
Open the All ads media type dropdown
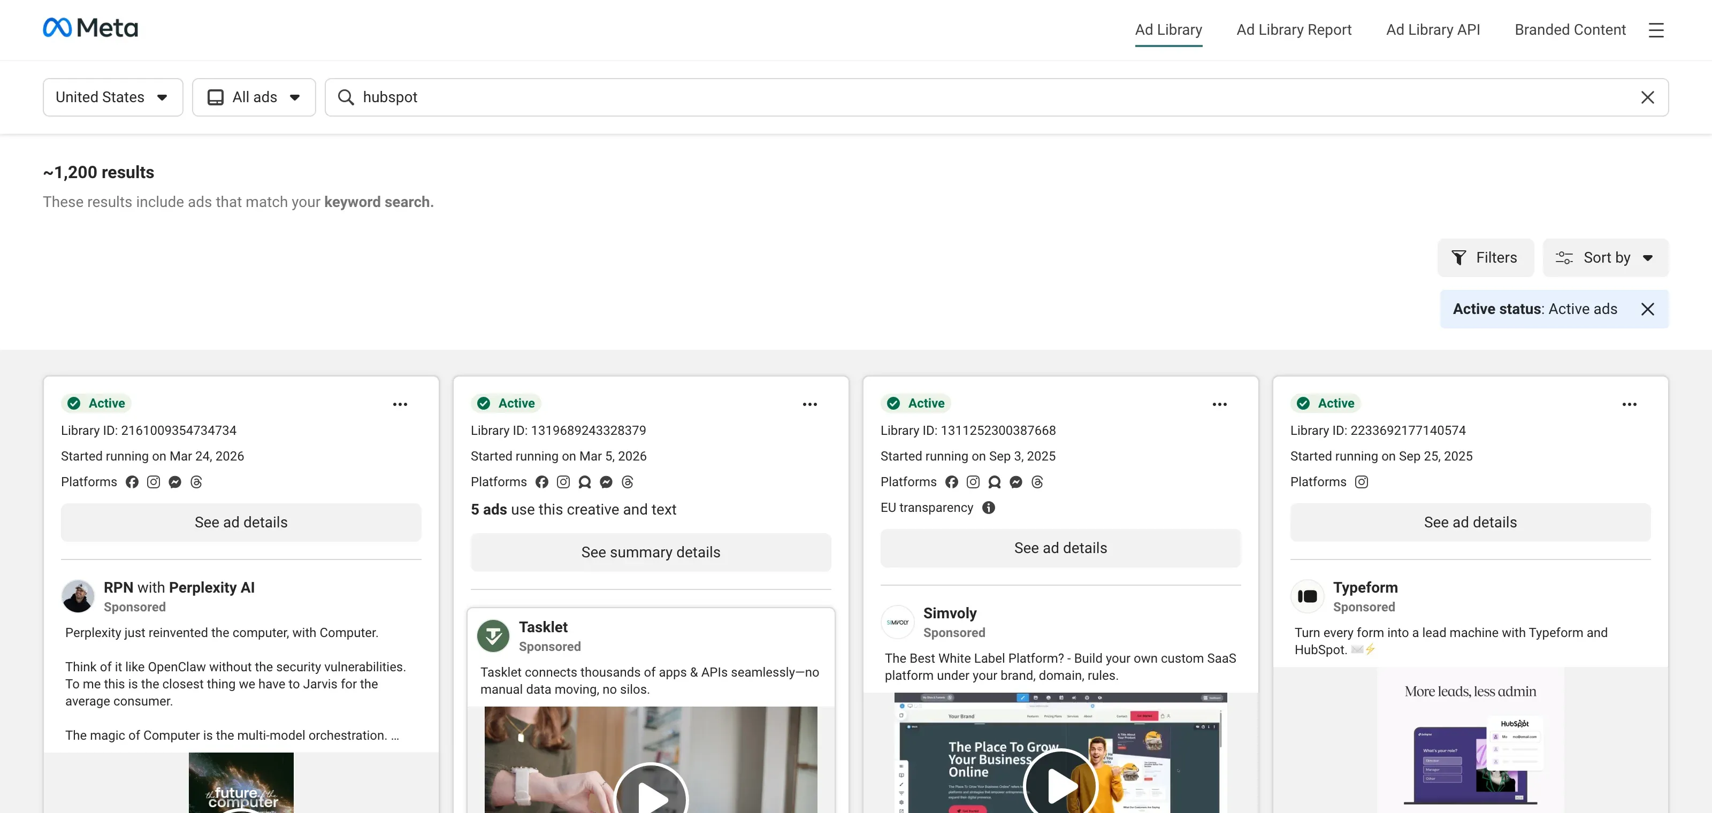click(x=254, y=97)
